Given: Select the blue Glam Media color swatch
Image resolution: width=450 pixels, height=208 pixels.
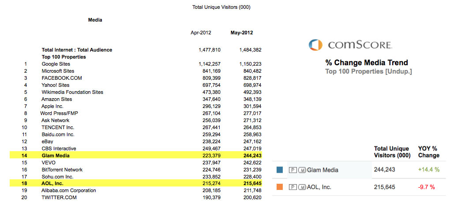Looking at the screenshot, I should [280, 170].
